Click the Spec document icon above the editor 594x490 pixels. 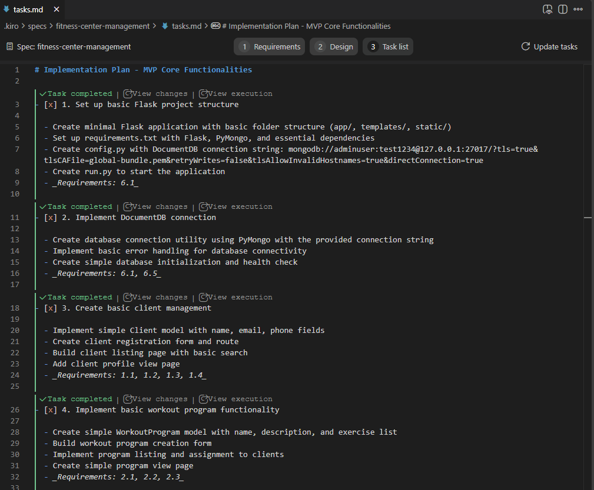pyautogui.click(x=9, y=46)
